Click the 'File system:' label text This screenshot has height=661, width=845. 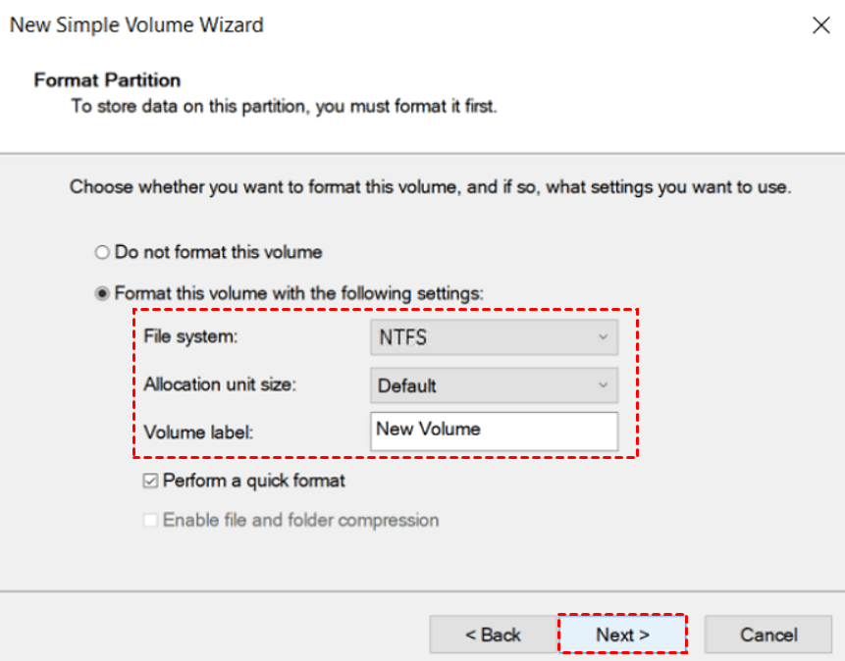coord(190,336)
